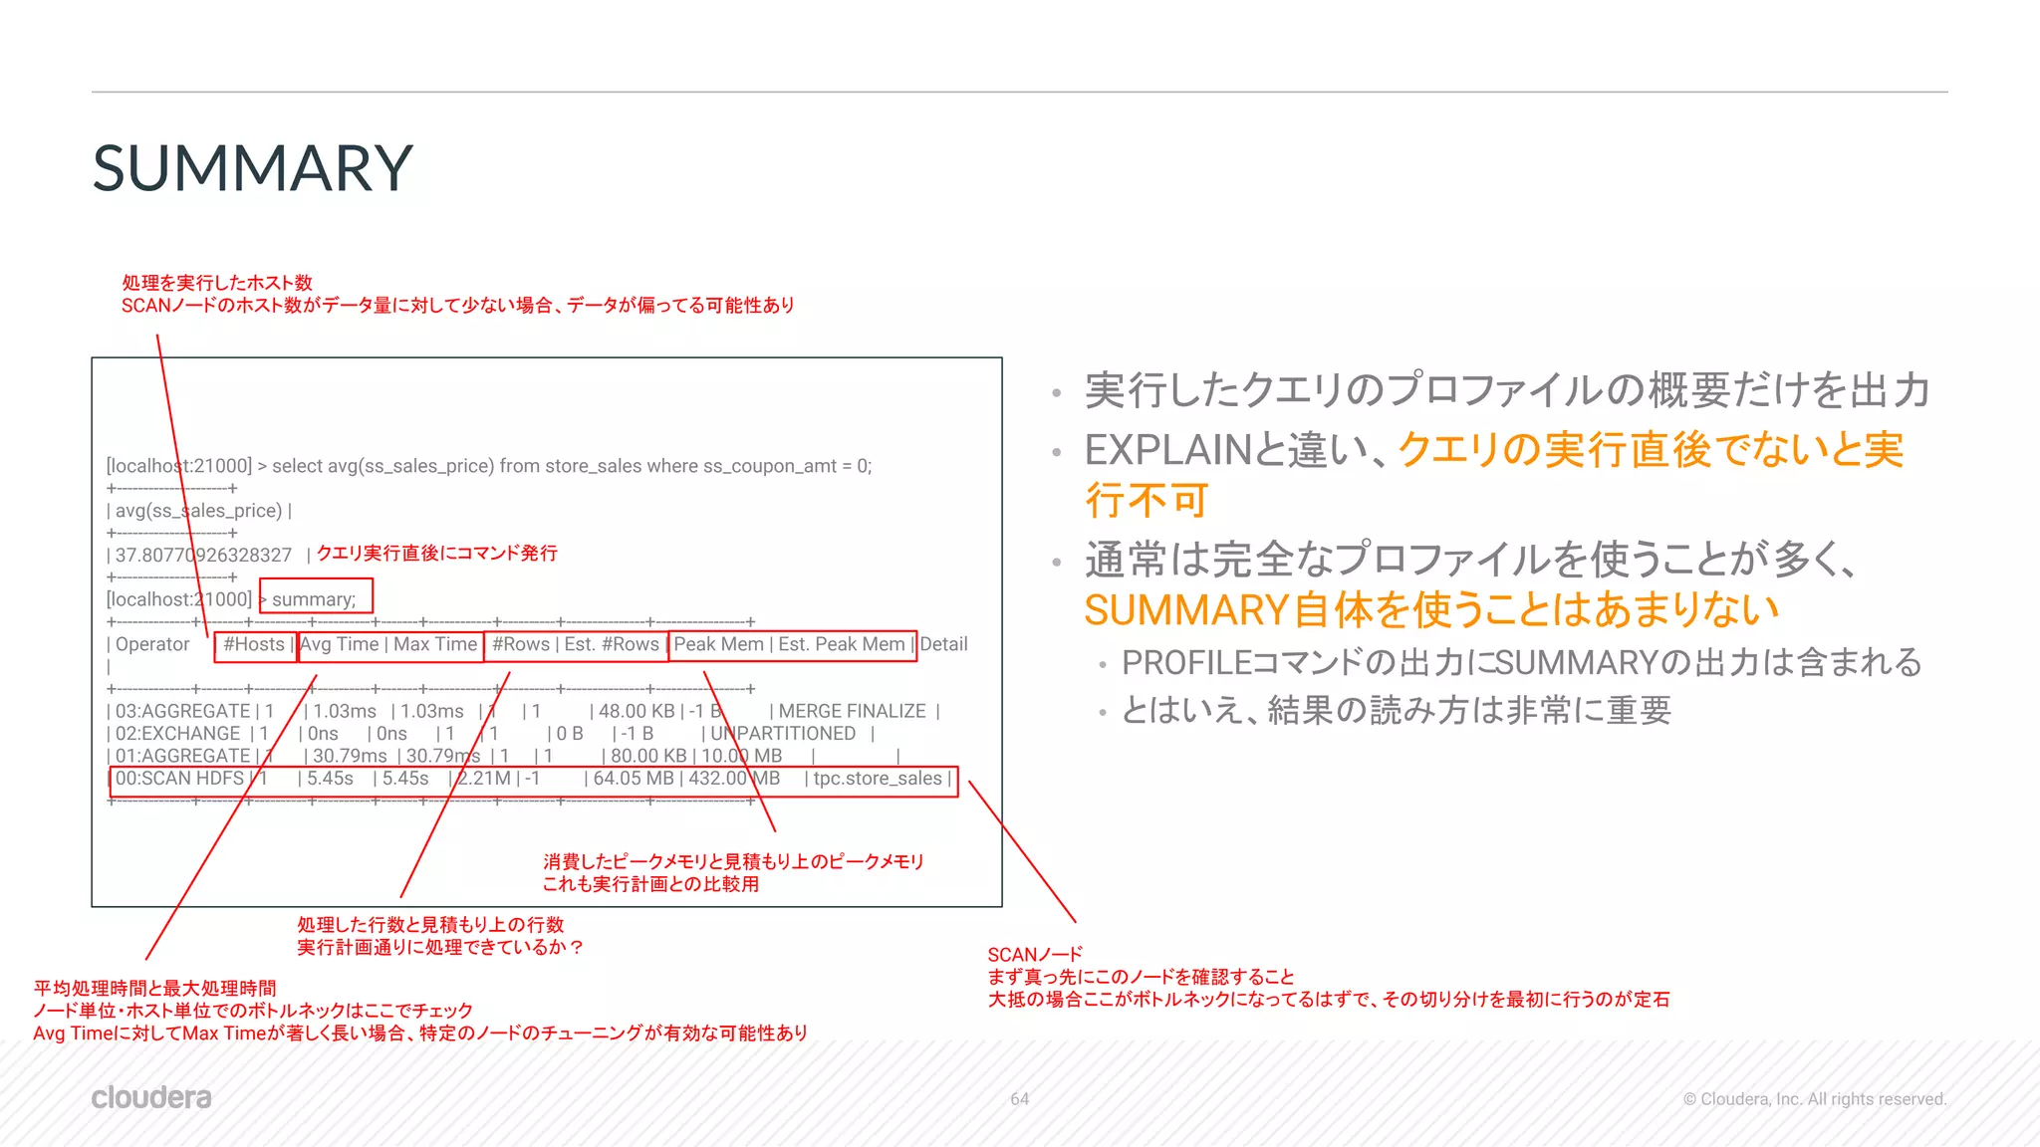Click the 'MERGE FINALIZE' detail cell
This screenshot has width=2040, height=1147.
click(853, 711)
